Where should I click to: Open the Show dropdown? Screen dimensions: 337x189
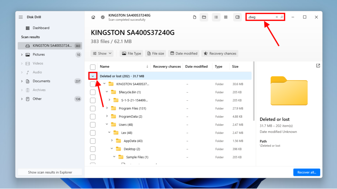(x=102, y=53)
